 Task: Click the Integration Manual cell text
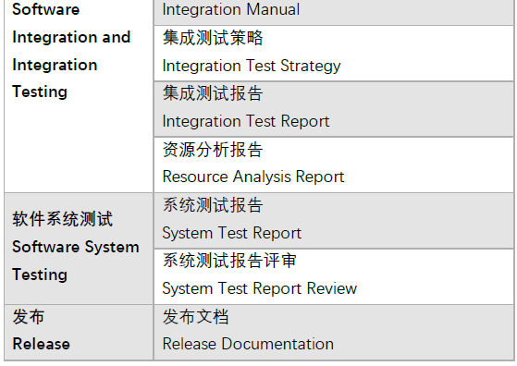pyautogui.click(x=231, y=9)
